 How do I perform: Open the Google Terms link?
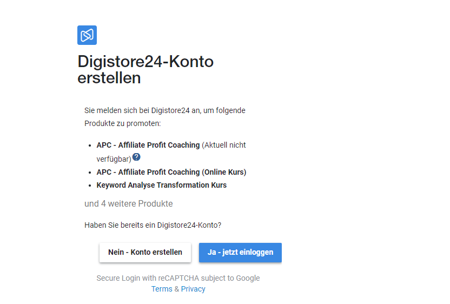point(162,289)
